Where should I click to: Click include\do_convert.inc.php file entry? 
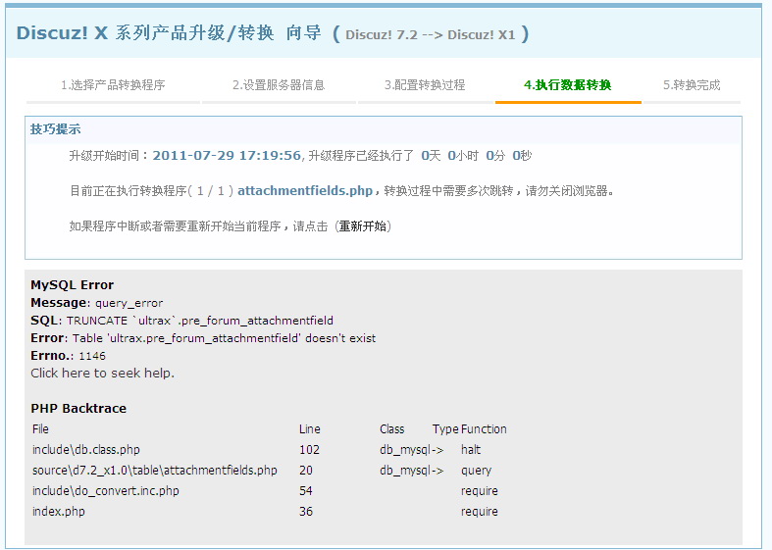(105, 491)
